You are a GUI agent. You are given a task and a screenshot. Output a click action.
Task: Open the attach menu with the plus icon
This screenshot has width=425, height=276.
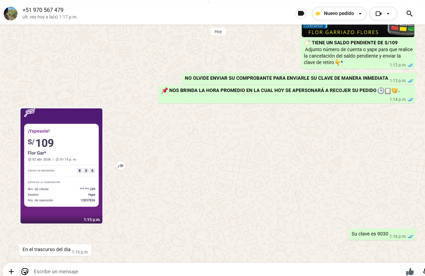[x=11, y=271]
